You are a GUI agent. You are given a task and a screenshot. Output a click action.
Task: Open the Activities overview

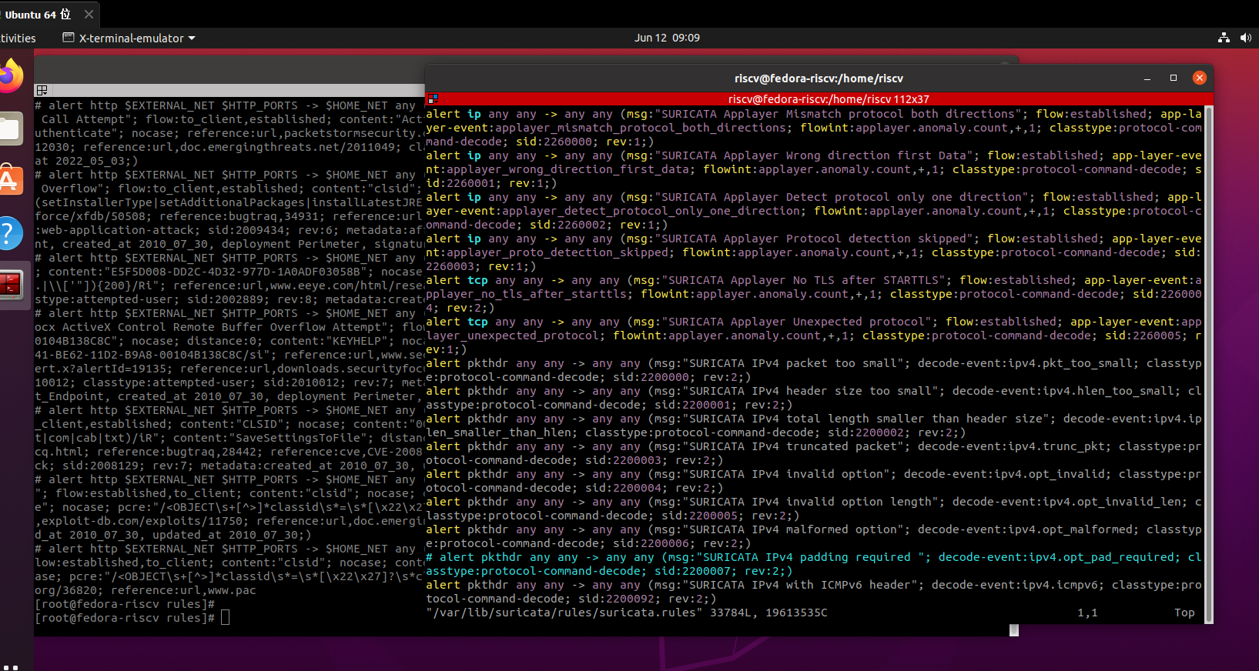(17, 38)
